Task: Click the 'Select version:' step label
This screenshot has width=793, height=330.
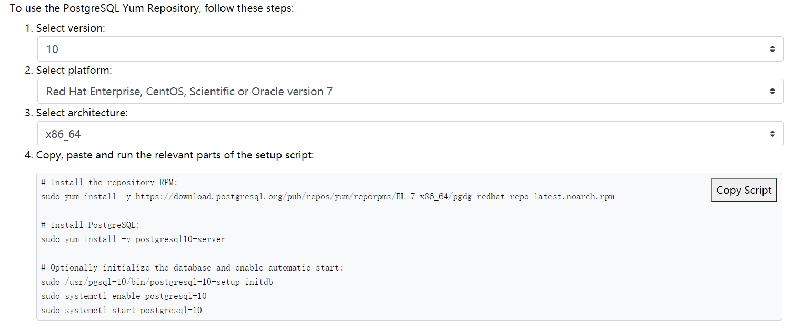Action: click(71, 28)
